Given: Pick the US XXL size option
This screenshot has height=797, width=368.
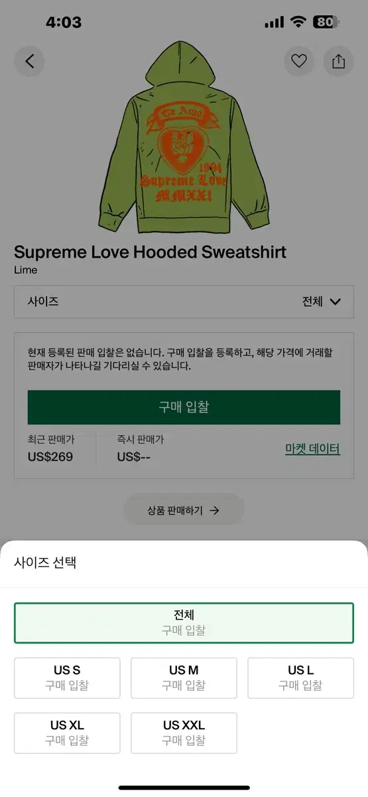Looking at the screenshot, I should click(184, 733).
